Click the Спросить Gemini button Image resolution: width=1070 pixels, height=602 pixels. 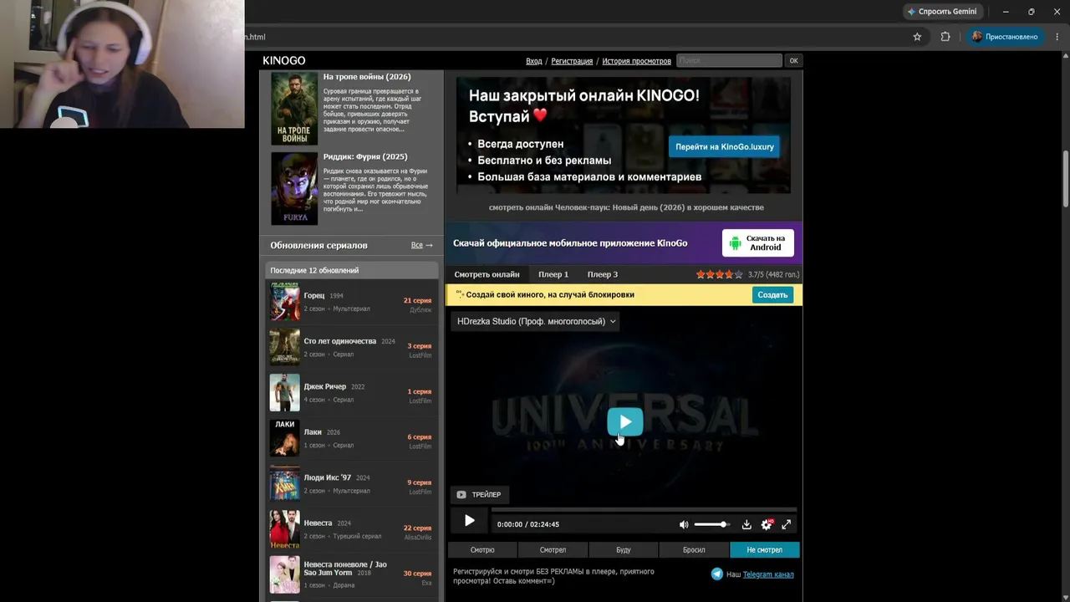point(943,12)
